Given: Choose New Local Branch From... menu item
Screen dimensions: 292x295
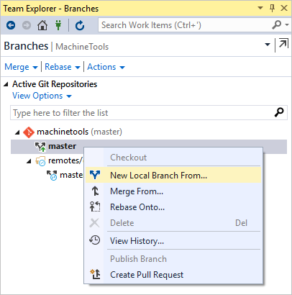Looking at the screenshot, I should click(174, 176).
